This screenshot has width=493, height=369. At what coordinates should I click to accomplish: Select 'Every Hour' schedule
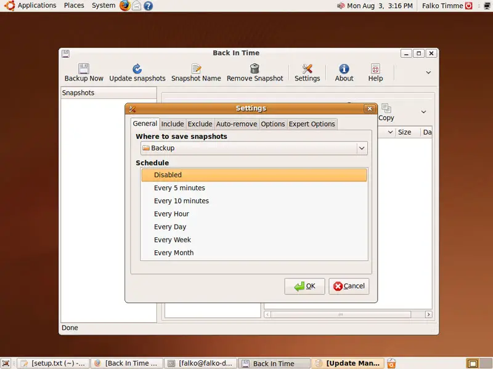pyautogui.click(x=254, y=214)
